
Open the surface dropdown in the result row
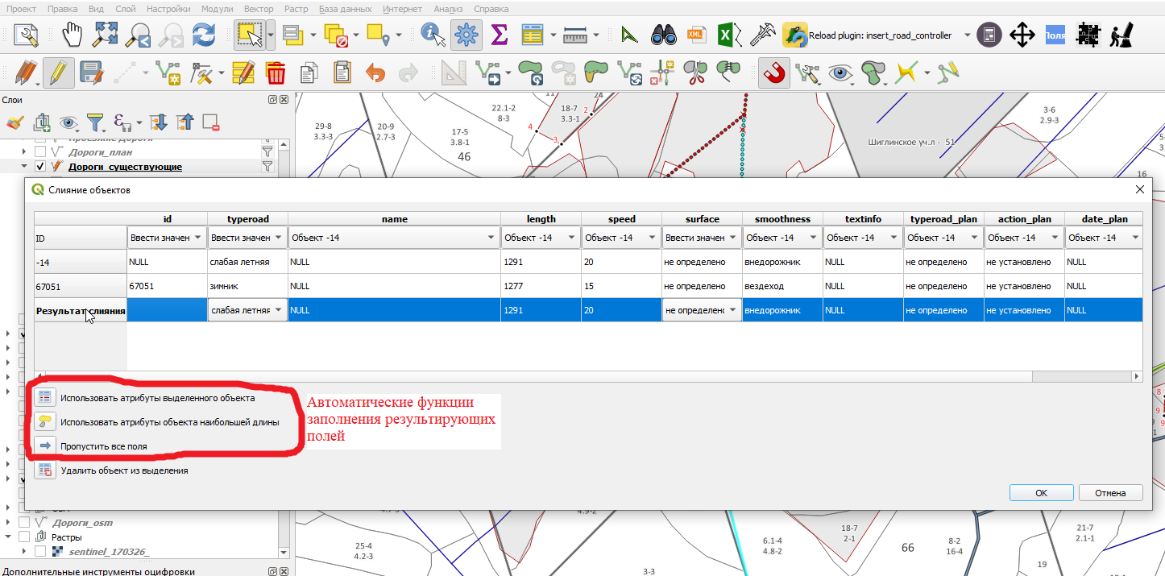702,310
